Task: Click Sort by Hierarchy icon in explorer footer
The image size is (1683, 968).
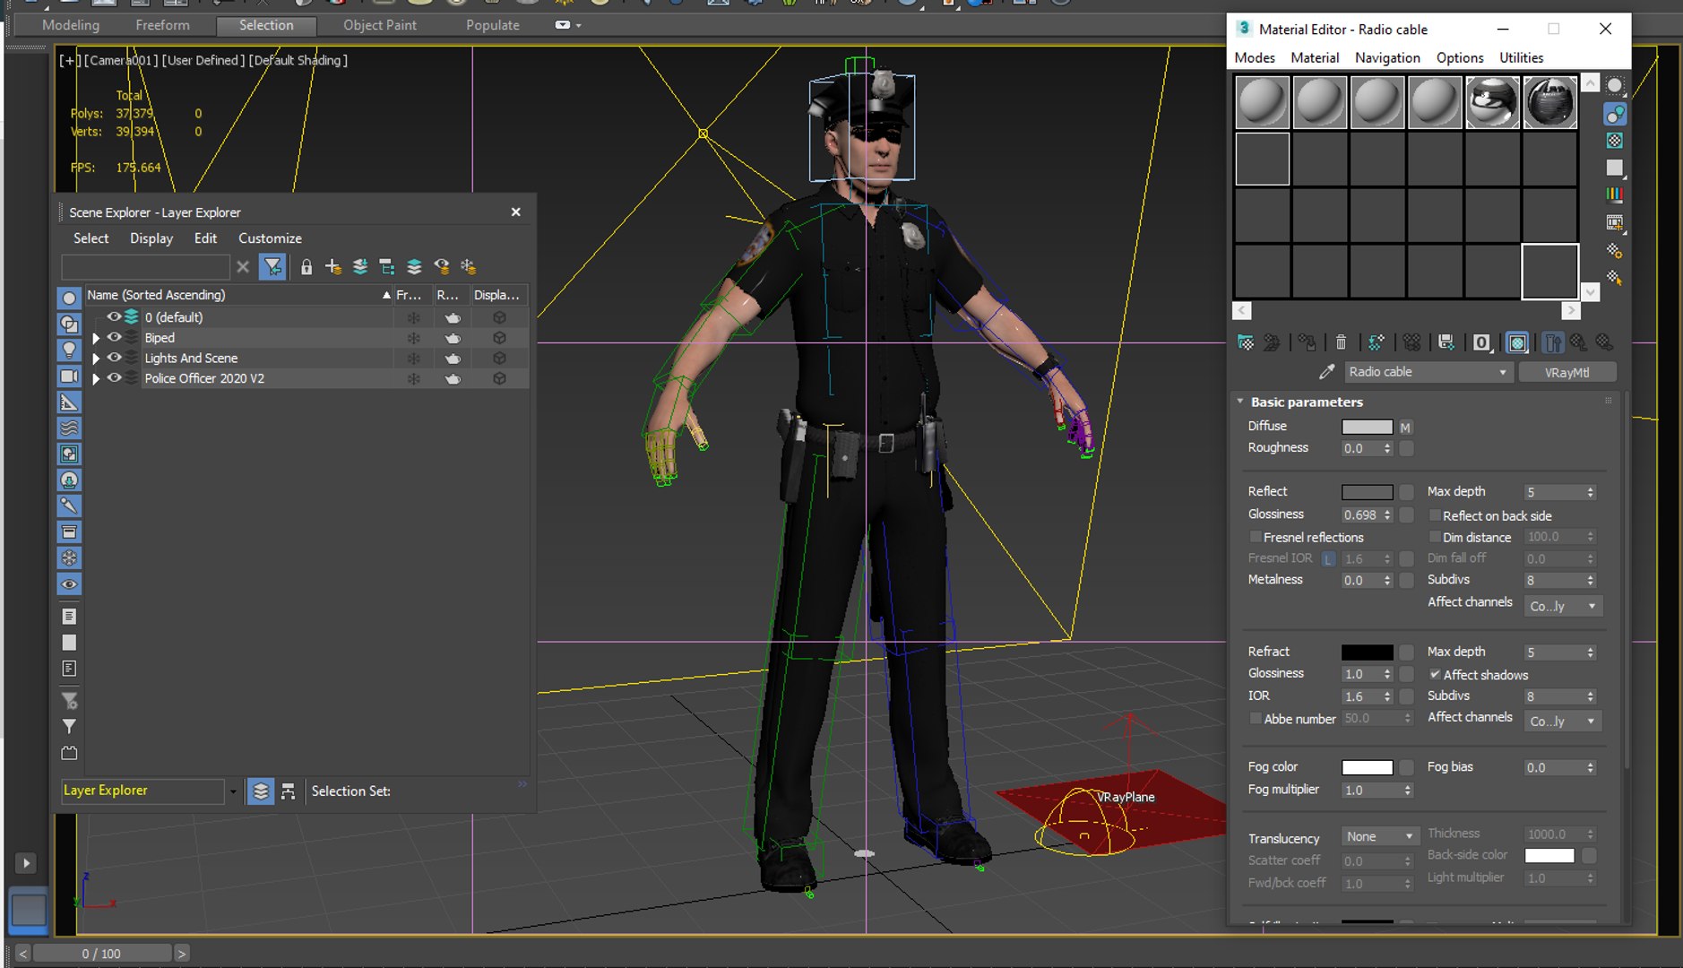Action: coord(288,791)
